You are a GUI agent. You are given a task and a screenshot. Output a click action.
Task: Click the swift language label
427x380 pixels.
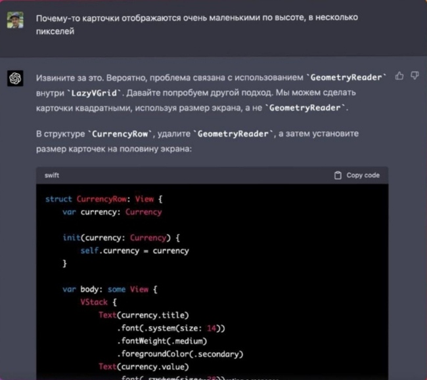pos(52,175)
